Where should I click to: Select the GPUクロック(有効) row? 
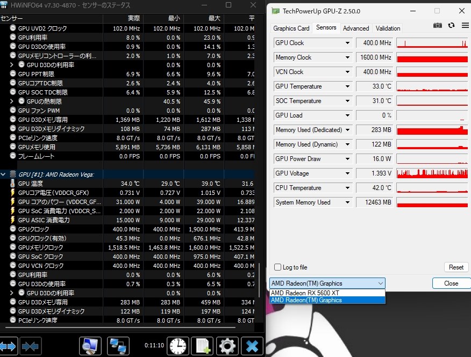pos(127,238)
